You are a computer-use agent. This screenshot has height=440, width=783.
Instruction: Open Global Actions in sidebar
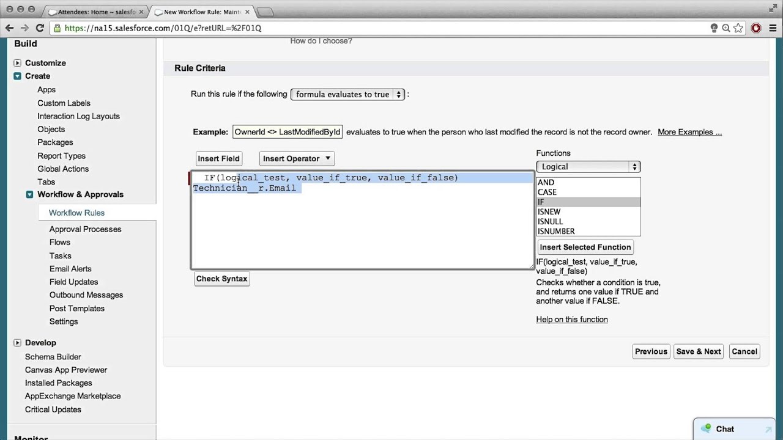63,169
